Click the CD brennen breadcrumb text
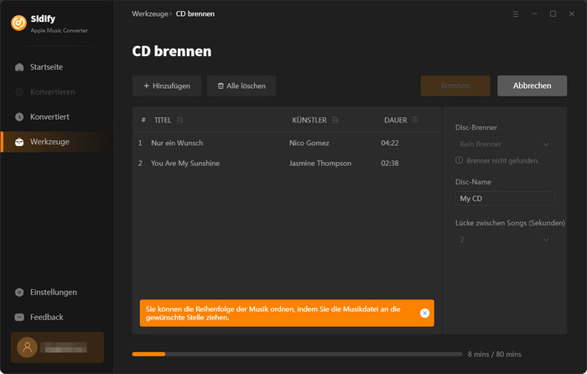The width and height of the screenshot is (587, 374). [x=195, y=14]
